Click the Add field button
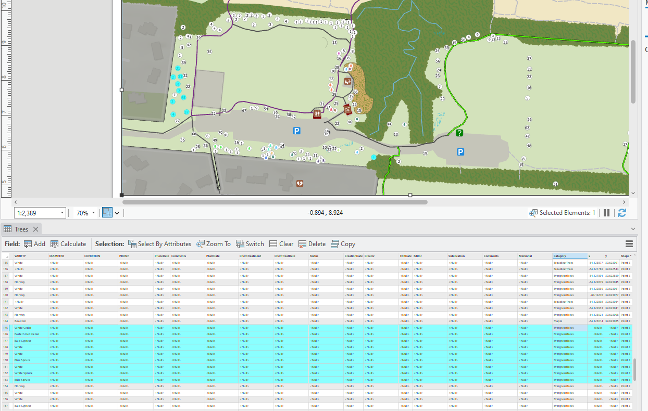The height and width of the screenshot is (411, 648). pyautogui.click(x=34, y=244)
